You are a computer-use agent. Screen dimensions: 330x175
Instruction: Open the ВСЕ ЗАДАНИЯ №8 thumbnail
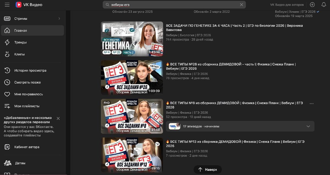coord(132,116)
